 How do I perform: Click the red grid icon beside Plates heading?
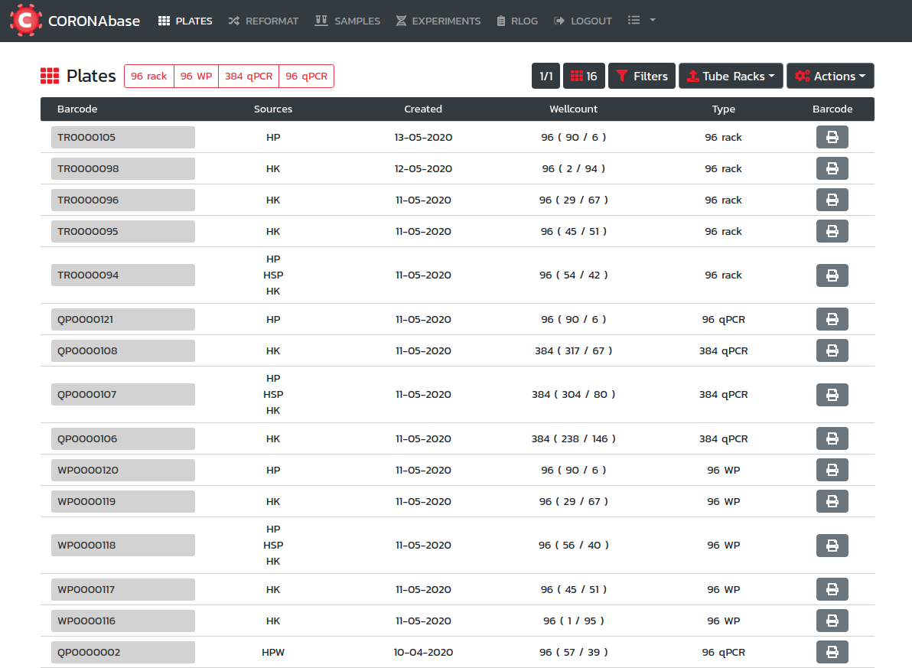click(50, 77)
